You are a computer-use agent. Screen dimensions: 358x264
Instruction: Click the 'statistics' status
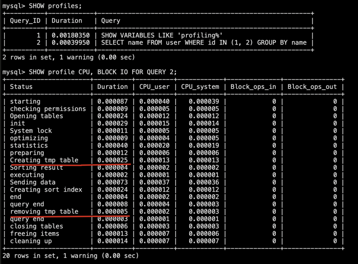(29, 146)
